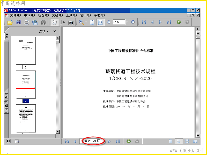This screenshot has width=207, height=155.
Task: Open the zoom percentage dropdown arrow
Action: [x=127, y=22]
